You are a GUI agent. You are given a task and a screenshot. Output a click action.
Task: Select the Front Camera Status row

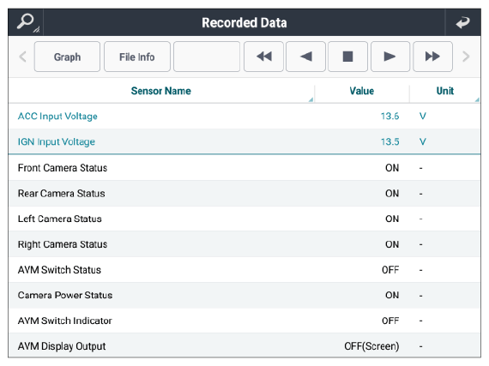[x=244, y=168]
